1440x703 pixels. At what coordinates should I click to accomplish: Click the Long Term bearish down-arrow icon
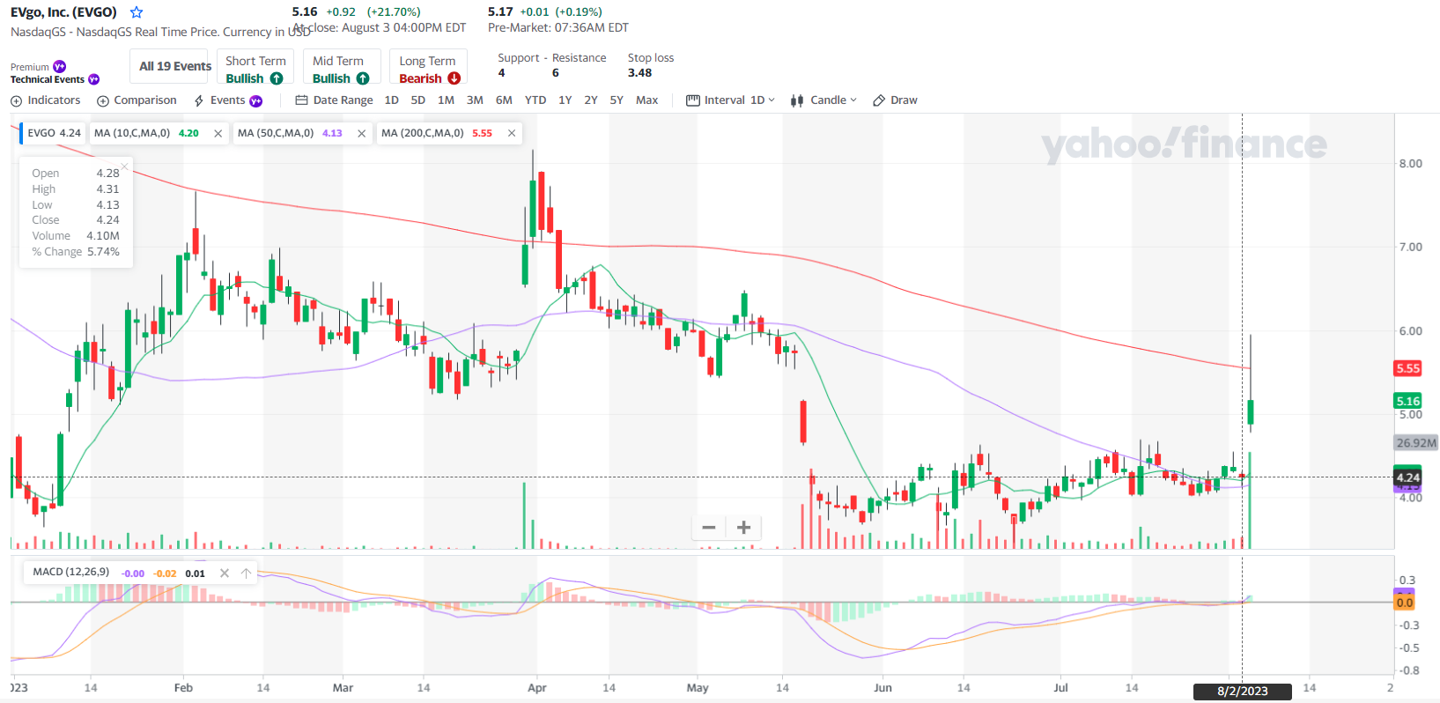454,78
